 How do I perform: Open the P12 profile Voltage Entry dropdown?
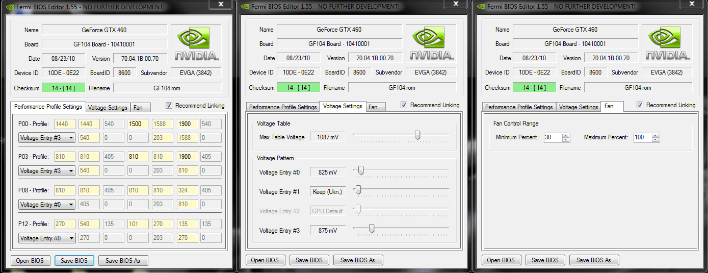[47, 238]
